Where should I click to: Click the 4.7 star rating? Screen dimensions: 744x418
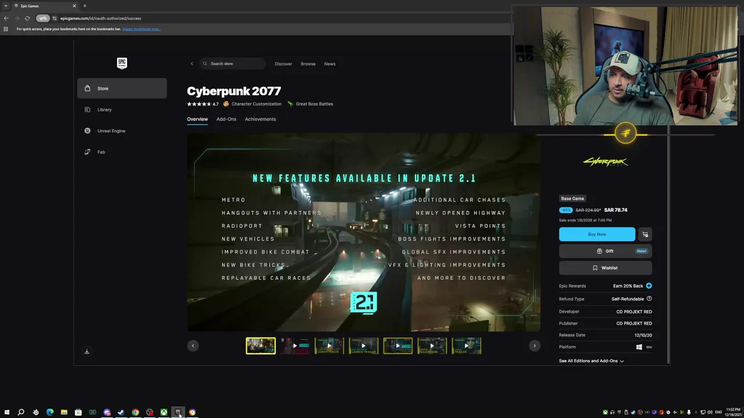[203, 104]
